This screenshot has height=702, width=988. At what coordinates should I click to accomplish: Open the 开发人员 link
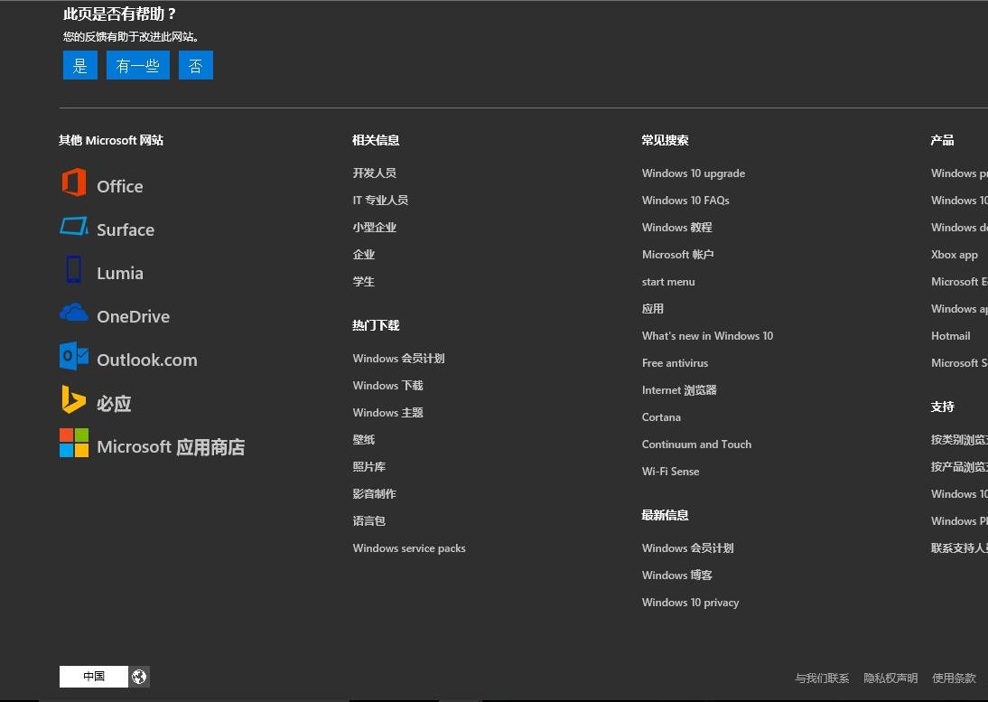(x=375, y=173)
